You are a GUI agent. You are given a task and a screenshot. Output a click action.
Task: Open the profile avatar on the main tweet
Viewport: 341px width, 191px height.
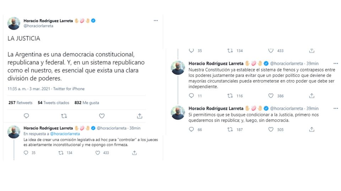(13, 23)
